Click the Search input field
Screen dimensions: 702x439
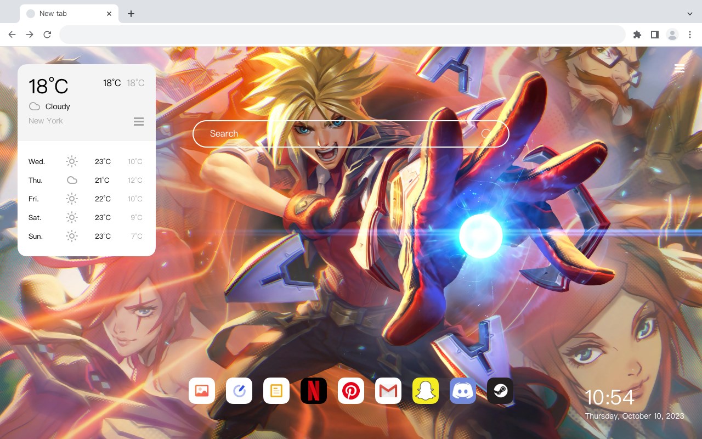351,134
